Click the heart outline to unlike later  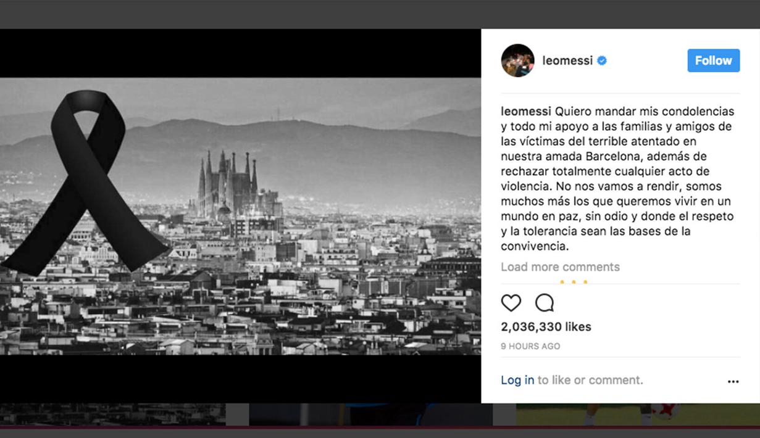pyautogui.click(x=510, y=303)
